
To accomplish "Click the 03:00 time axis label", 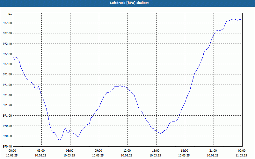I will coord(41,151).
